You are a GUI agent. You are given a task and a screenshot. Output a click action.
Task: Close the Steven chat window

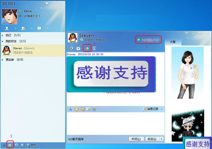coord(207,33)
